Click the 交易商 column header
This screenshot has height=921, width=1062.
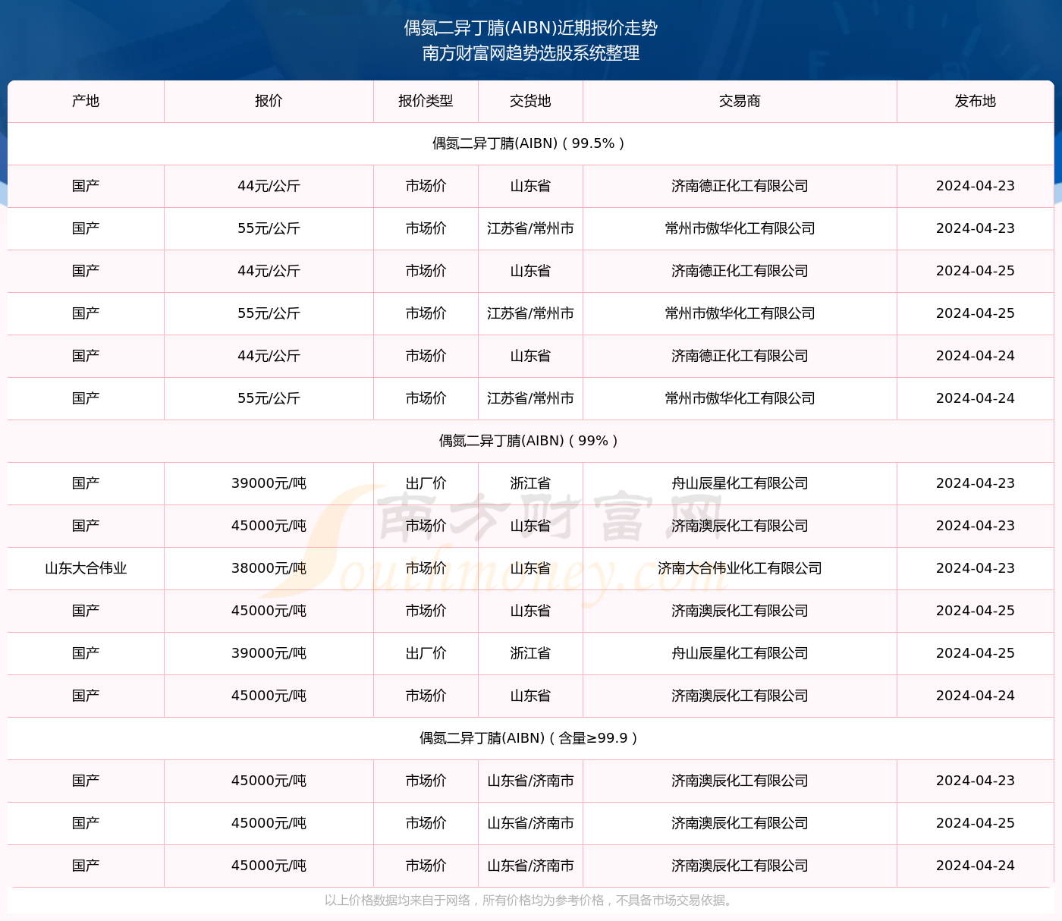coord(740,101)
